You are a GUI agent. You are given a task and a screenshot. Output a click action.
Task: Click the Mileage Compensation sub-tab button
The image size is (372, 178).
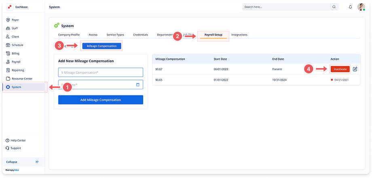[x=102, y=46]
